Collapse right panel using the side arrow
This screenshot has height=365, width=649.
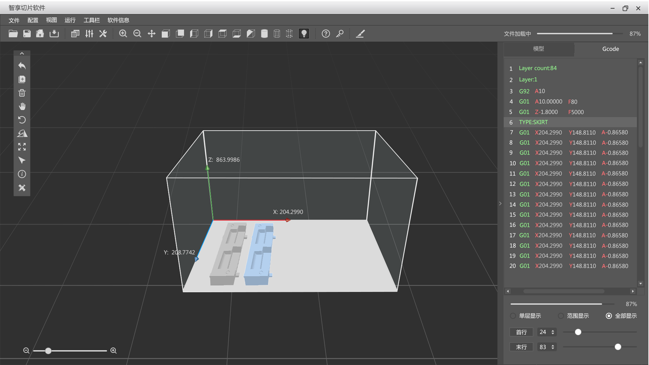(x=500, y=204)
